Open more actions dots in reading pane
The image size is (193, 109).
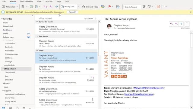pyautogui.click(x=187, y=24)
